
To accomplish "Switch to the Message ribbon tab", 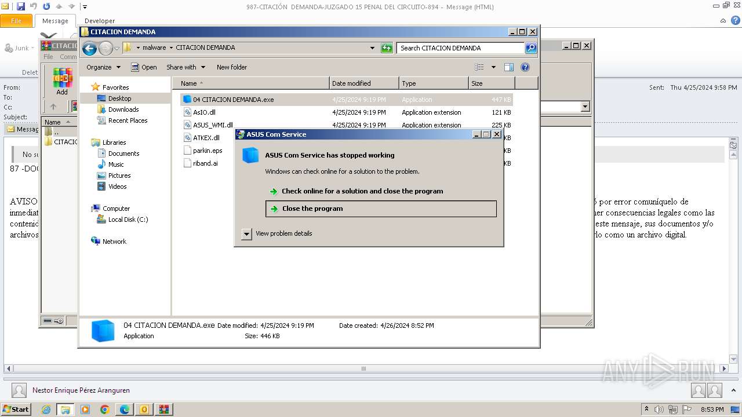I will coord(55,21).
